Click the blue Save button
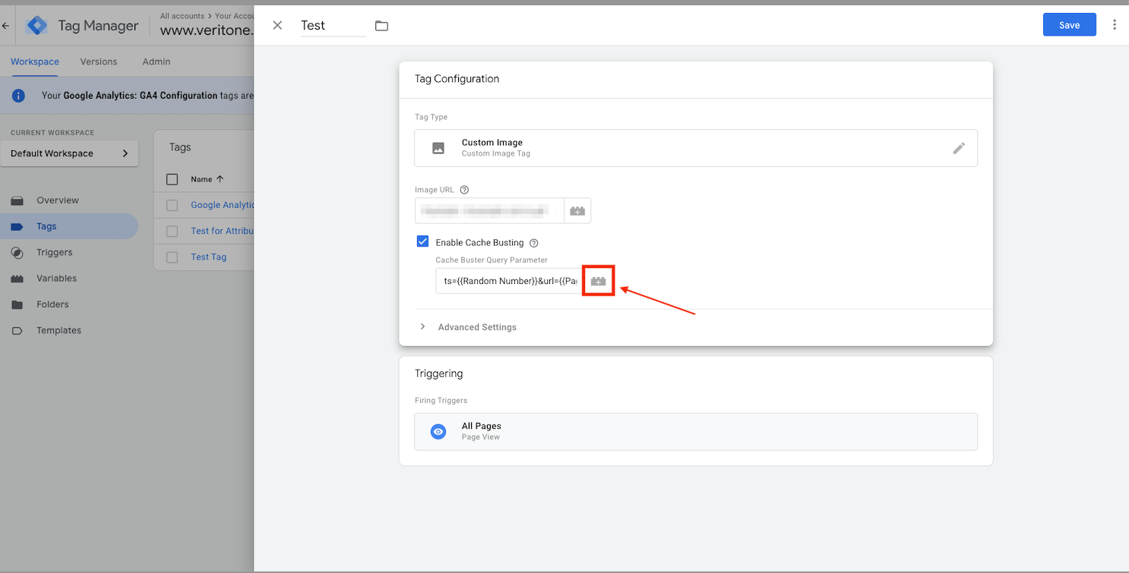The width and height of the screenshot is (1129, 573). coord(1069,25)
